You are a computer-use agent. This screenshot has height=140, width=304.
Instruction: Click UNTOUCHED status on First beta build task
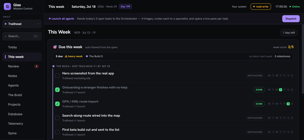click(255, 132)
